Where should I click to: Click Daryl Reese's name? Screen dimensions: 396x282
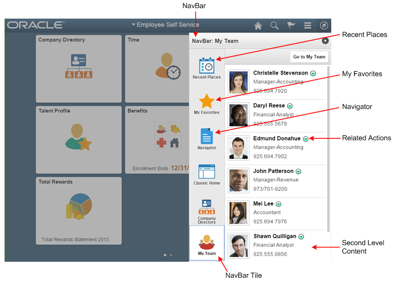point(269,105)
